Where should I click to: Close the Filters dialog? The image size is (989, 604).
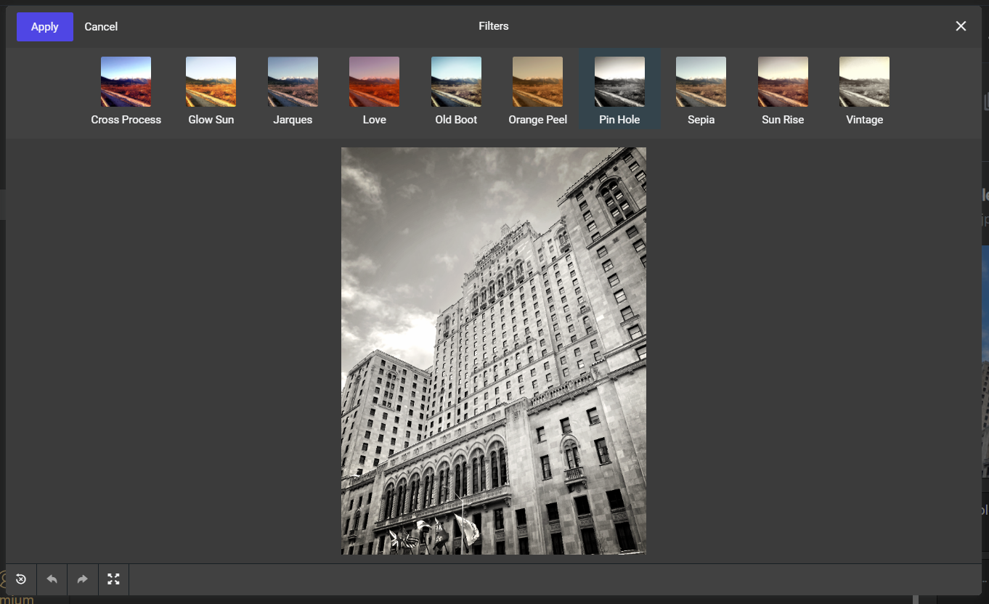pyautogui.click(x=961, y=26)
